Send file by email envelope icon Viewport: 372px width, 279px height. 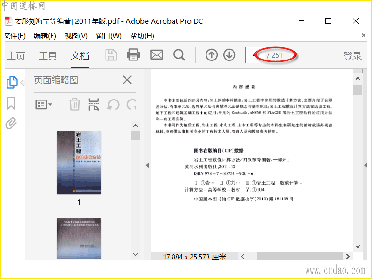(157, 55)
